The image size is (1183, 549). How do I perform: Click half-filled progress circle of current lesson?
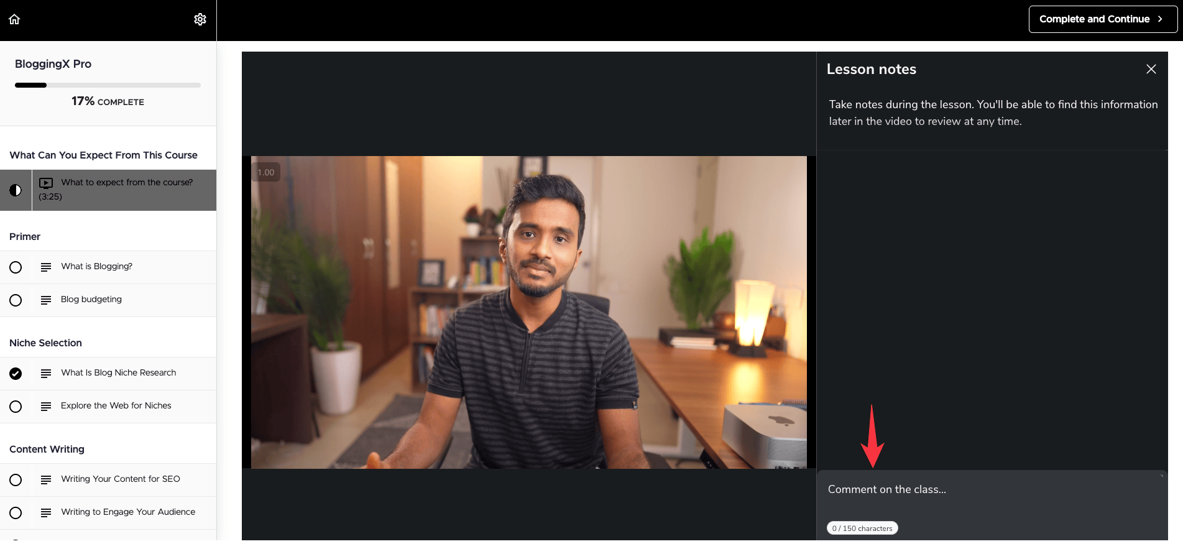pyautogui.click(x=16, y=190)
